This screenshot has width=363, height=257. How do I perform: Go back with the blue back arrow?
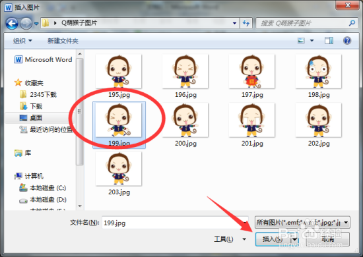coord(12,23)
